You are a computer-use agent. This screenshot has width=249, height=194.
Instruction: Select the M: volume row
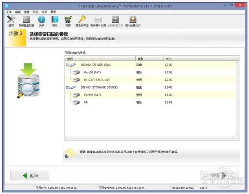[x=150, y=102]
